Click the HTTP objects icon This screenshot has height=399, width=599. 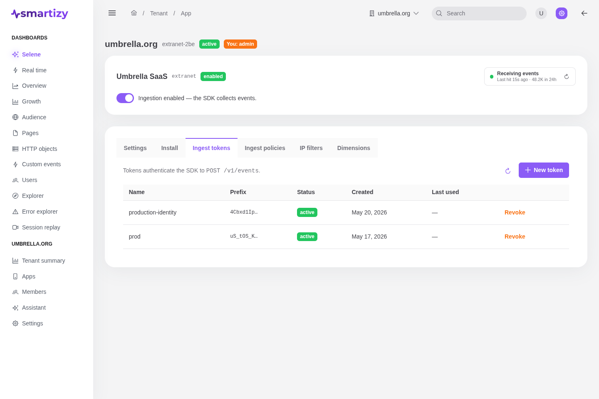[15, 149]
